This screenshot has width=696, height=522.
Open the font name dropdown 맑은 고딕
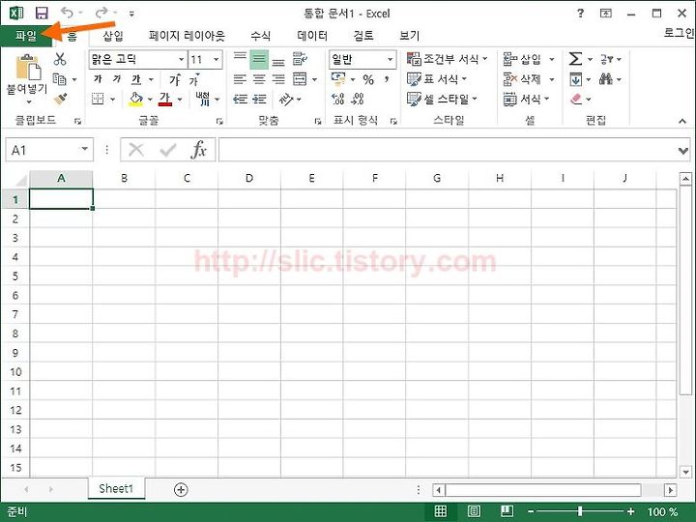coord(181,59)
